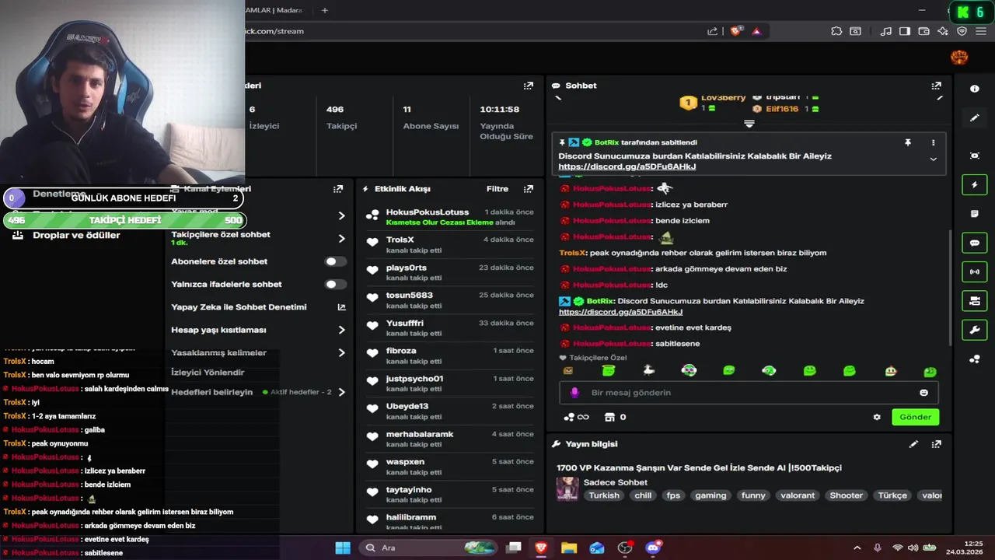Select the server layout icon in right sidebar
Screen dimensions: 995x560
coord(975,301)
